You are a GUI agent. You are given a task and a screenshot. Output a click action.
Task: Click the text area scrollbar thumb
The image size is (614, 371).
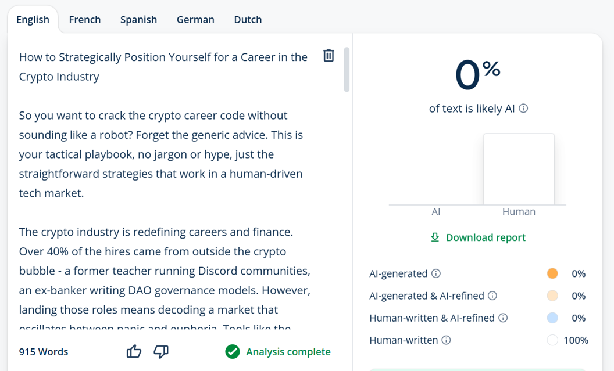347,70
